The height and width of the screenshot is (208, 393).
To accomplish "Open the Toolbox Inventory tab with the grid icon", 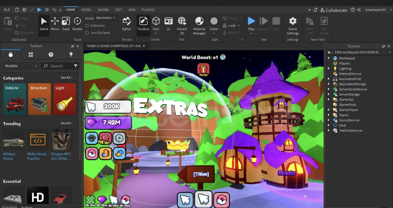I will 31,55.
